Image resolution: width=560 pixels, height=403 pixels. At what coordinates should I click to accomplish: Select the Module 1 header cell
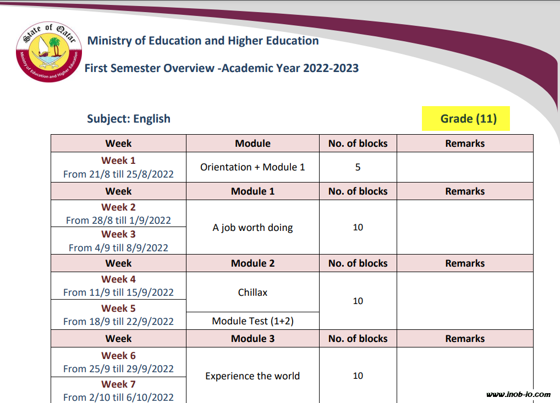point(252,191)
